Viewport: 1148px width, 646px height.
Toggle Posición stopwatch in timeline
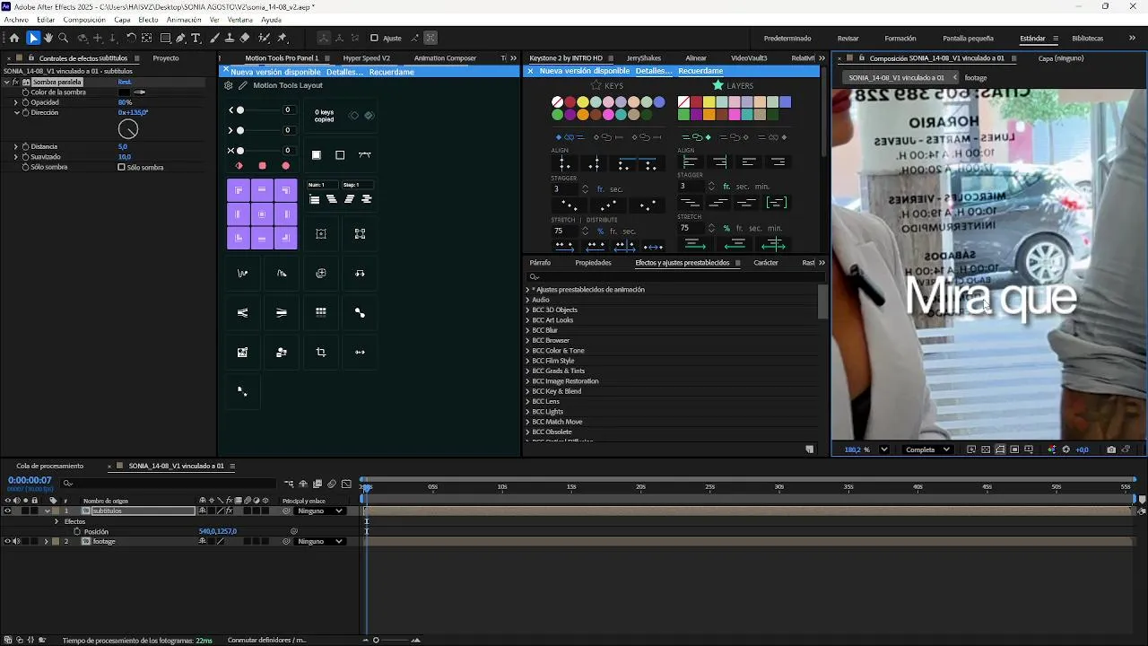[77, 531]
